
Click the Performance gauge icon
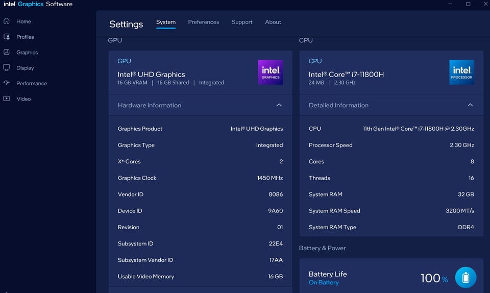click(7, 83)
